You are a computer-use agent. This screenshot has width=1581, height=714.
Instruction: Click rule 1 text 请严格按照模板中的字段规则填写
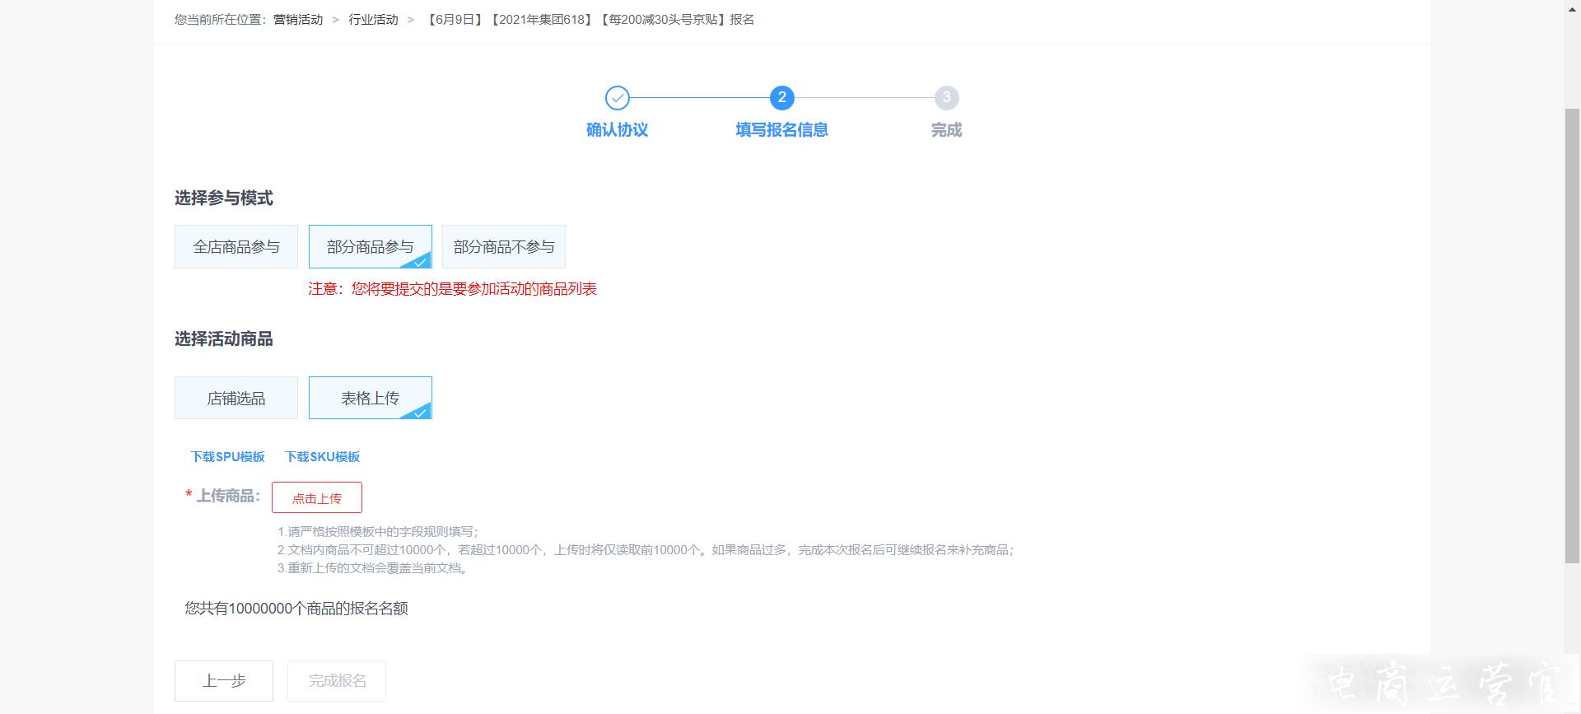378,532
